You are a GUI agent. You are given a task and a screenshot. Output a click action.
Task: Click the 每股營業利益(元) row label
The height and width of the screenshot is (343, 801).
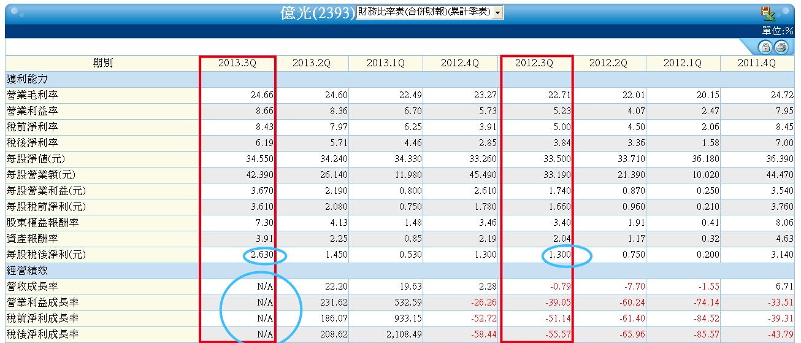(47, 191)
